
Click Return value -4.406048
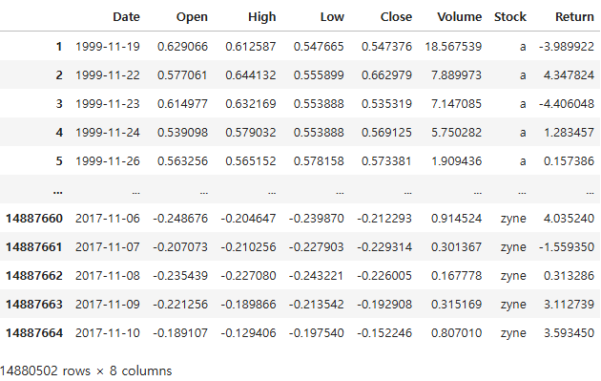567,104
